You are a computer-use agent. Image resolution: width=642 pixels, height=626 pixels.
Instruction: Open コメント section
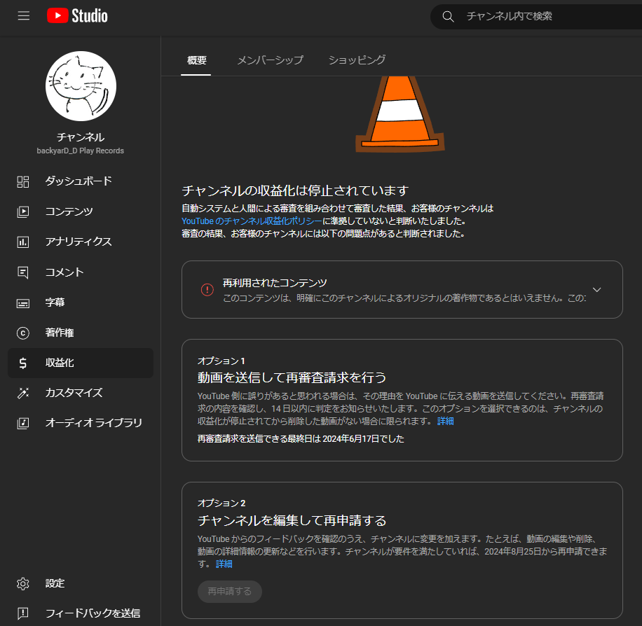(x=64, y=272)
